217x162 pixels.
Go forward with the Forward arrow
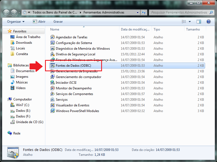pyautogui.click(x=14, y=13)
